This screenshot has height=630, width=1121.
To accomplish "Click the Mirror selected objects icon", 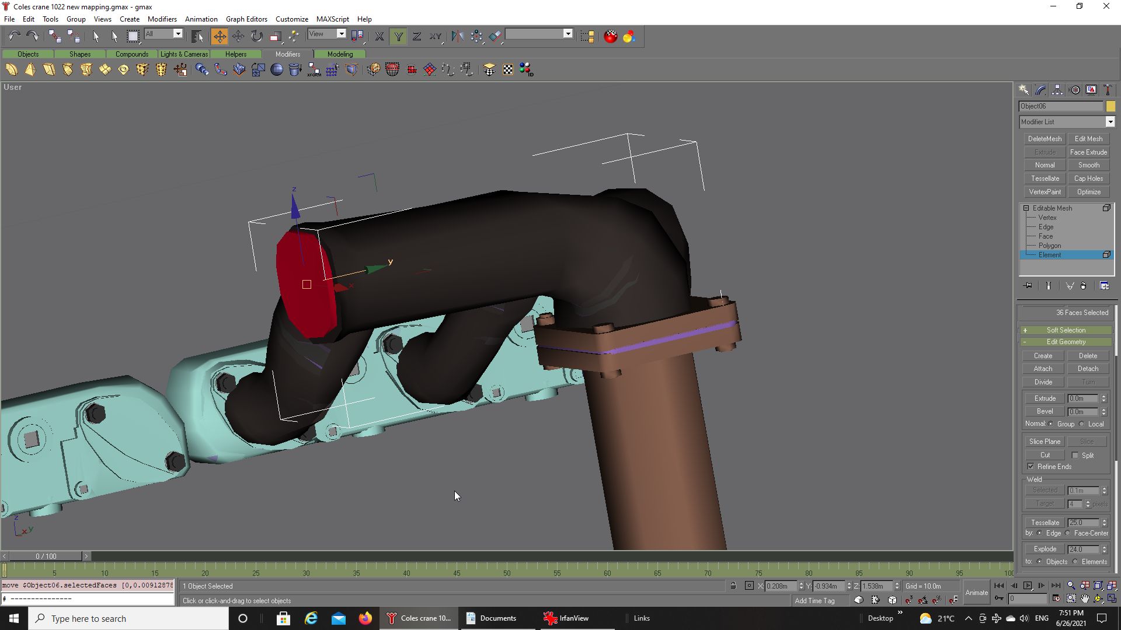I will [x=457, y=36].
